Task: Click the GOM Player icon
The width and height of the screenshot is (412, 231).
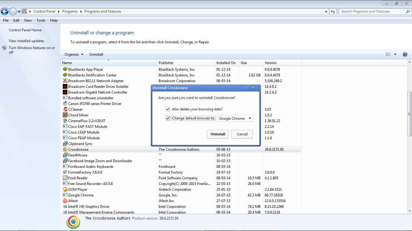Action: pyautogui.click(x=65, y=189)
